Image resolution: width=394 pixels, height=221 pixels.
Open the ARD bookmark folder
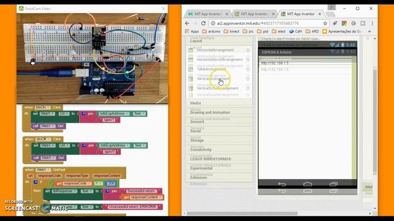312,31
